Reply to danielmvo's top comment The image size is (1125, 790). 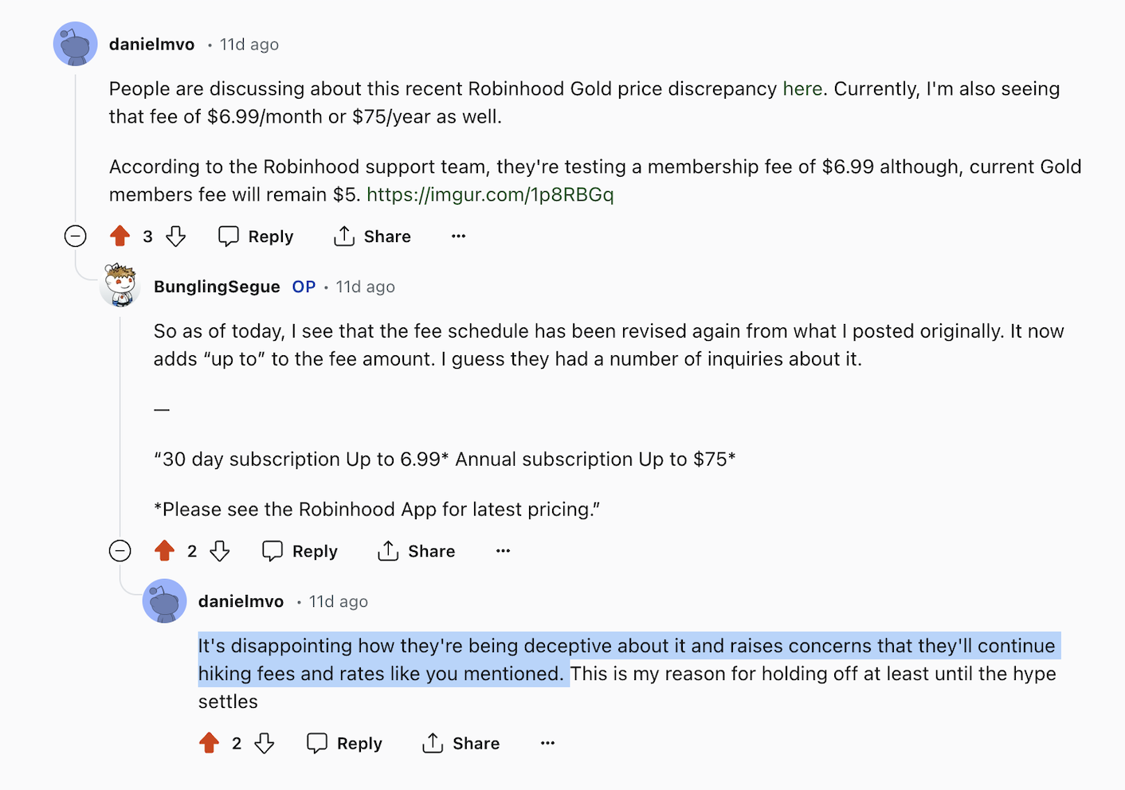pyautogui.click(x=256, y=237)
